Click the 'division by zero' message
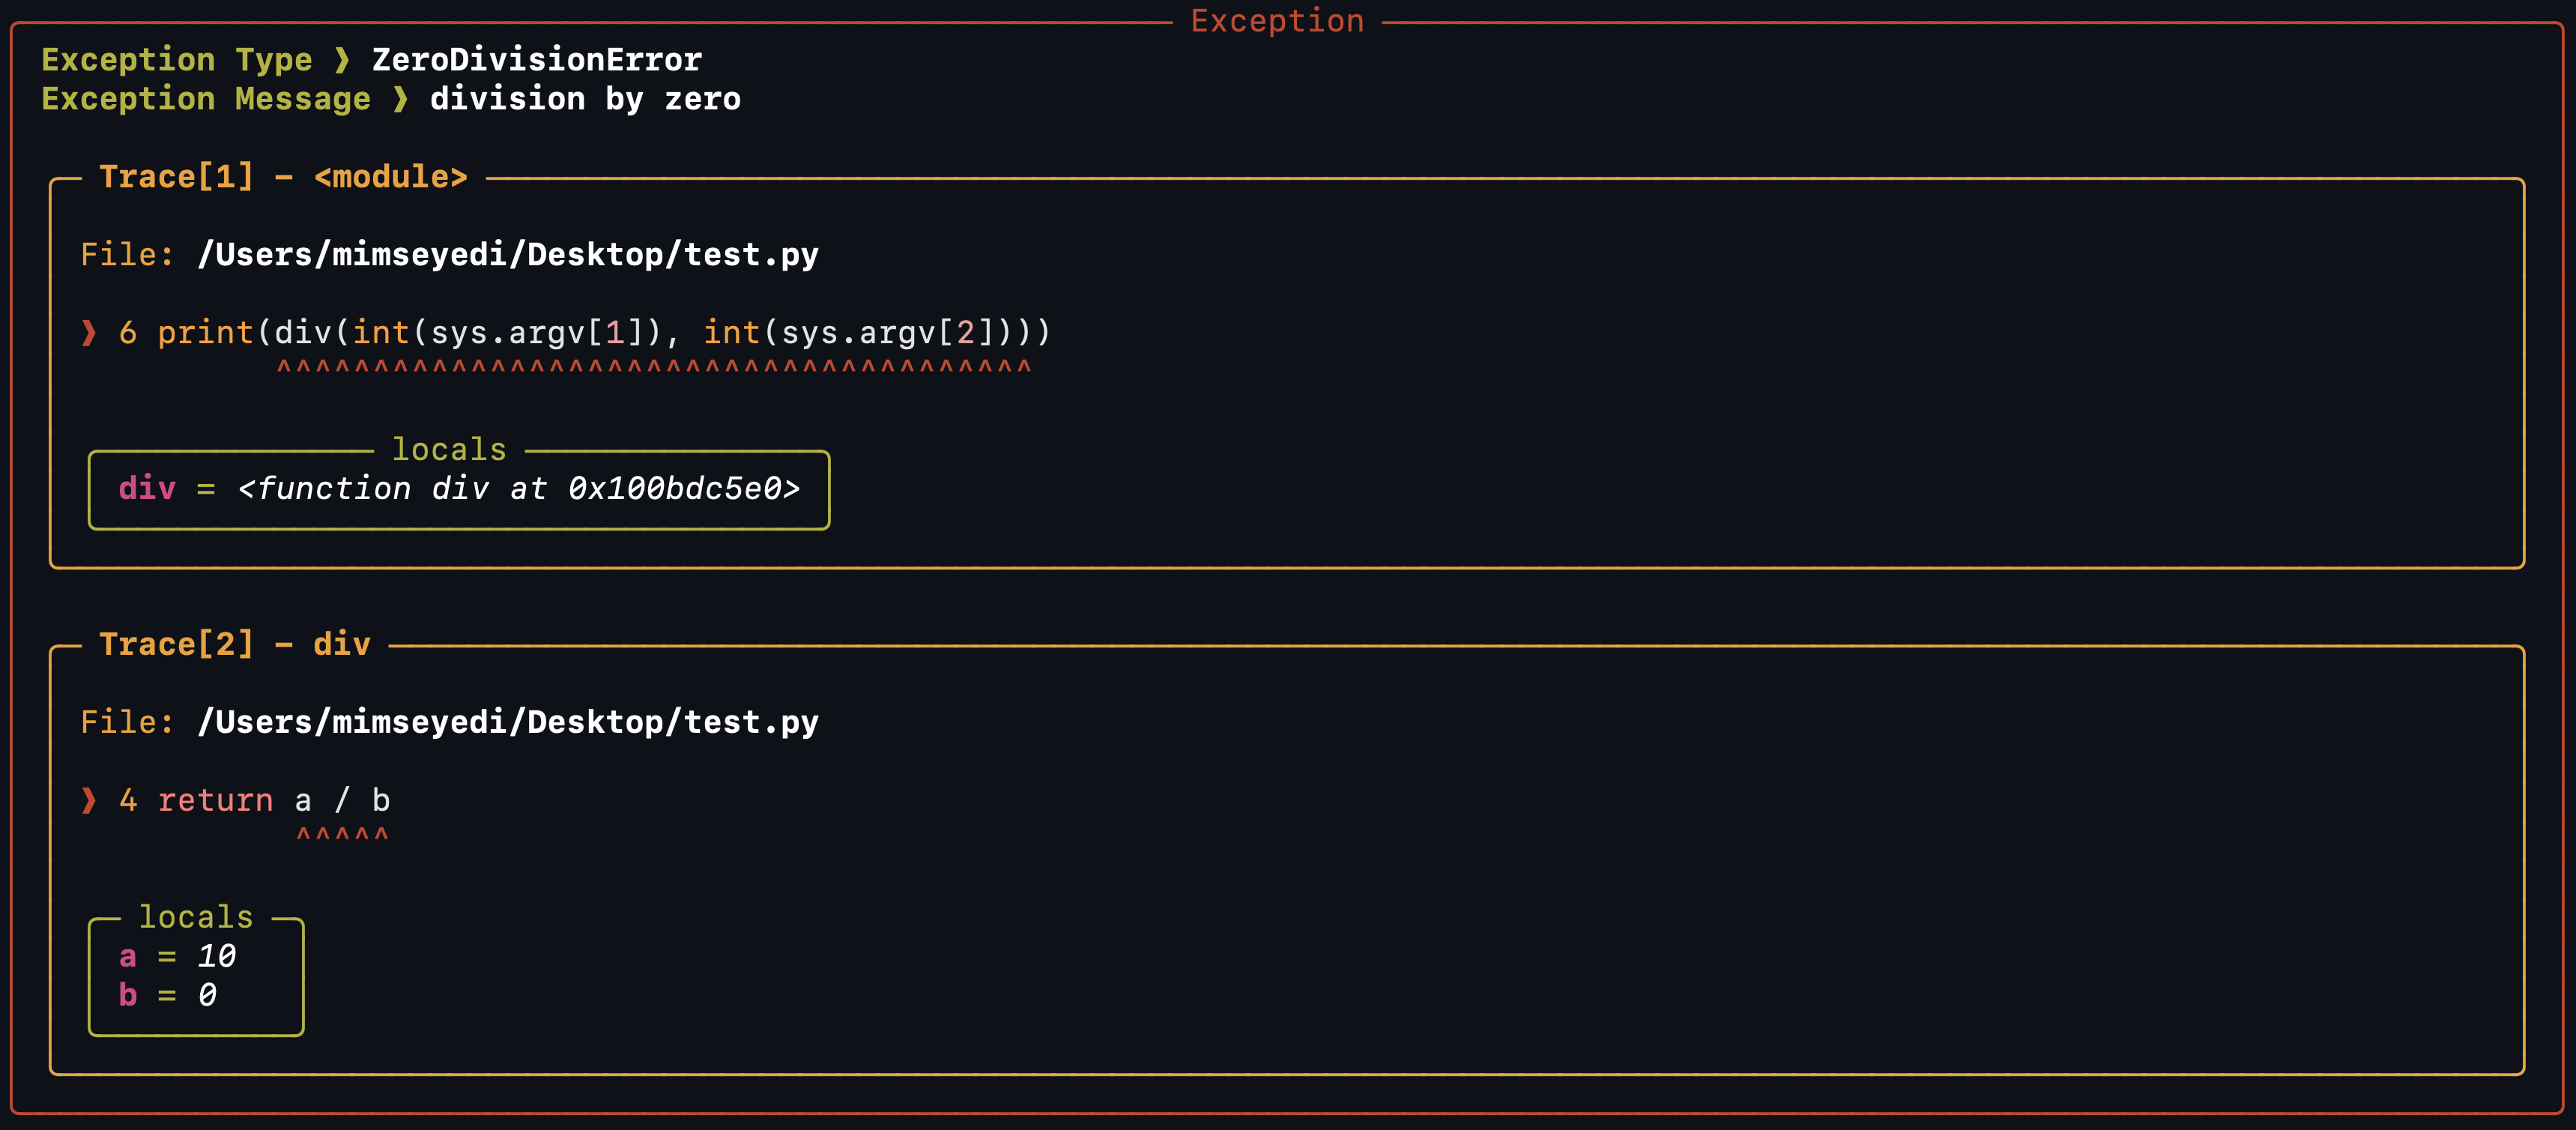Image resolution: width=2576 pixels, height=1130 pixels. [x=585, y=99]
